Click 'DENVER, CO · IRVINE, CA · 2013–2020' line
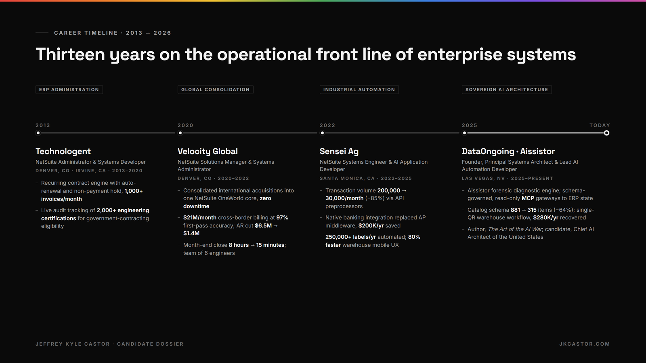Image resolution: width=646 pixels, height=363 pixels. 89,171
